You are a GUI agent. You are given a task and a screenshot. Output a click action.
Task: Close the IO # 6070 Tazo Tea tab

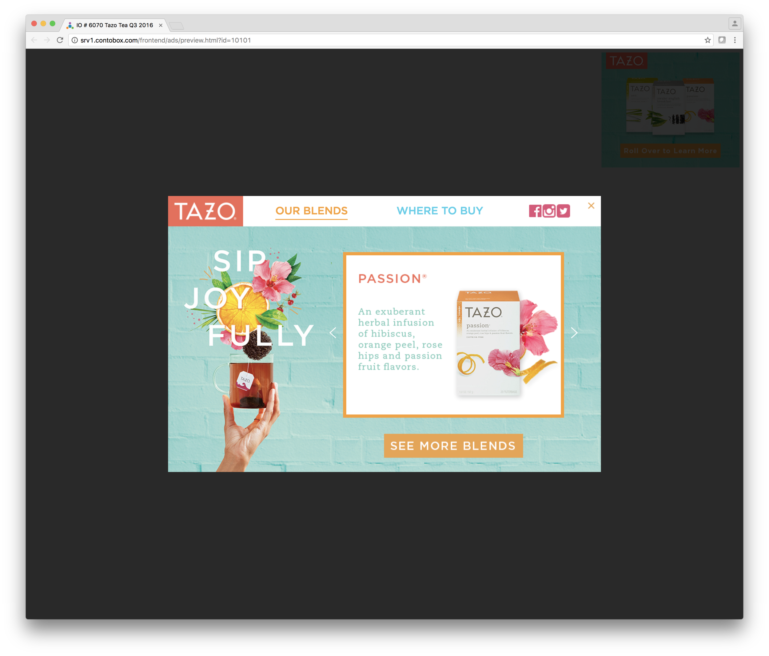[161, 25]
